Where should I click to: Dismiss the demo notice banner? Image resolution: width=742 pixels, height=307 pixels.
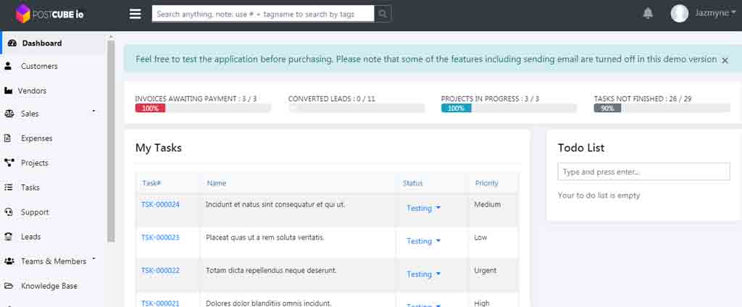click(x=725, y=60)
